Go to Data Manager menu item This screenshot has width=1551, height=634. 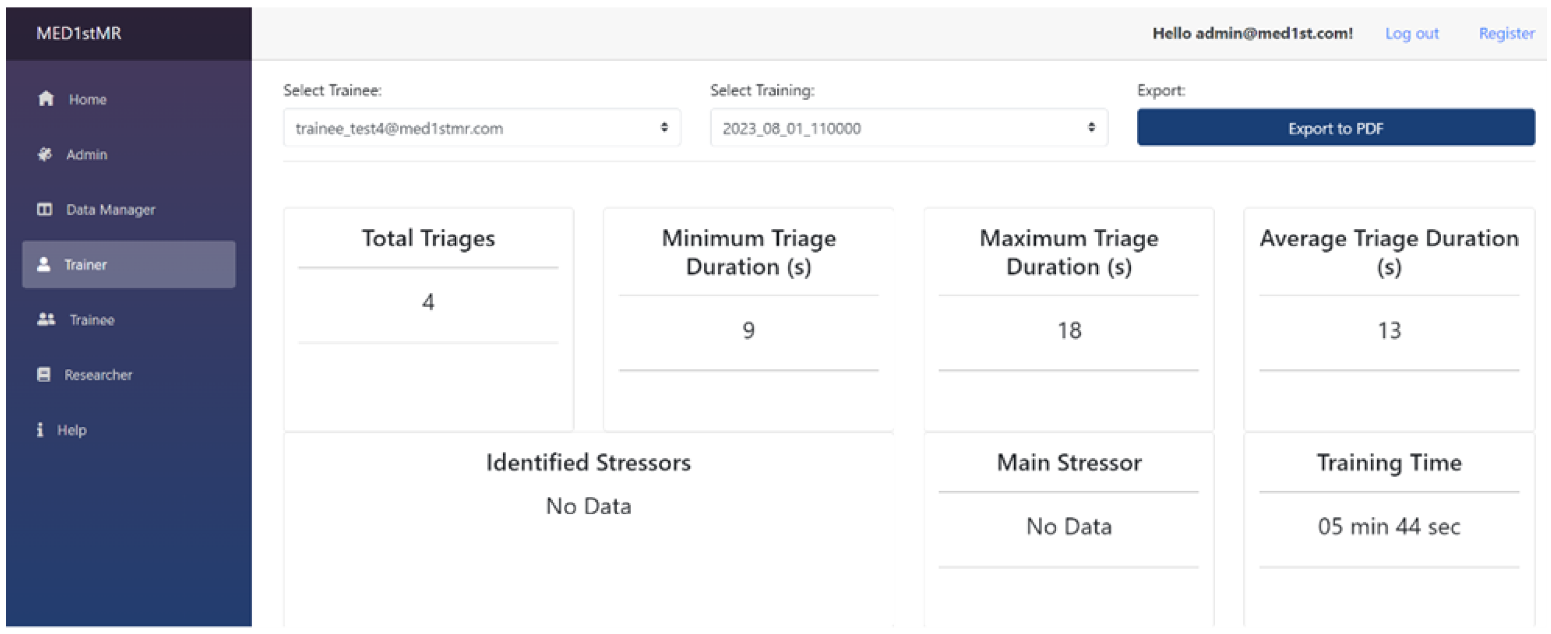click(x=111, y=210)
